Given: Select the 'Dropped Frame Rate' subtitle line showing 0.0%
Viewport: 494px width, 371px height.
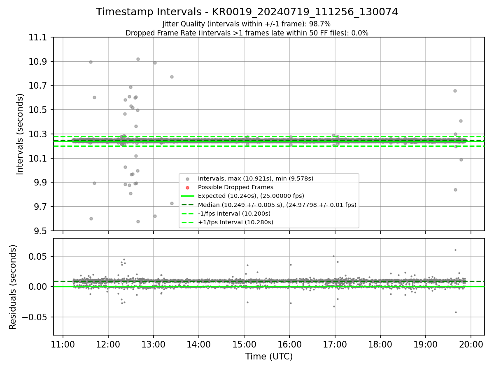Looking at the screenshot, I should point(247,33).
